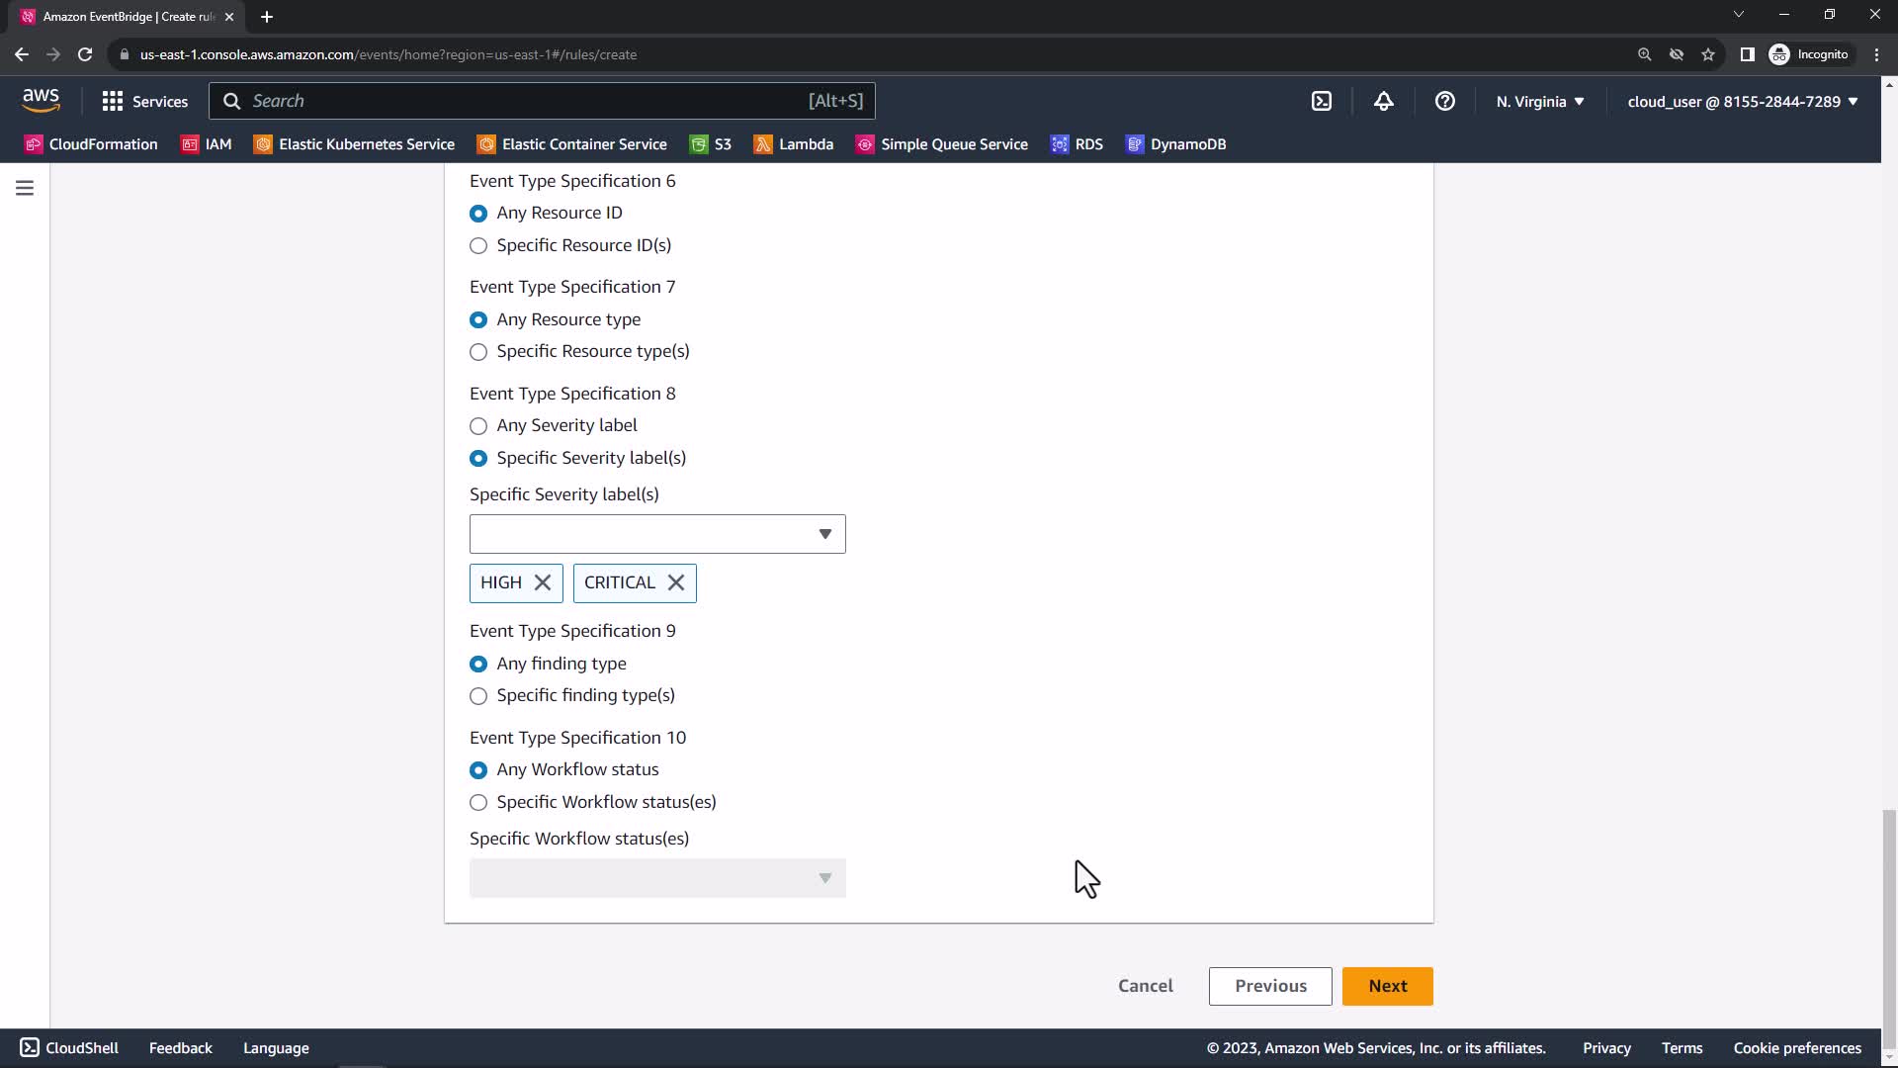Open the N. Virginia region selector
The height and width of the screenshot is (1068, 1898).
click(1540, 101)
